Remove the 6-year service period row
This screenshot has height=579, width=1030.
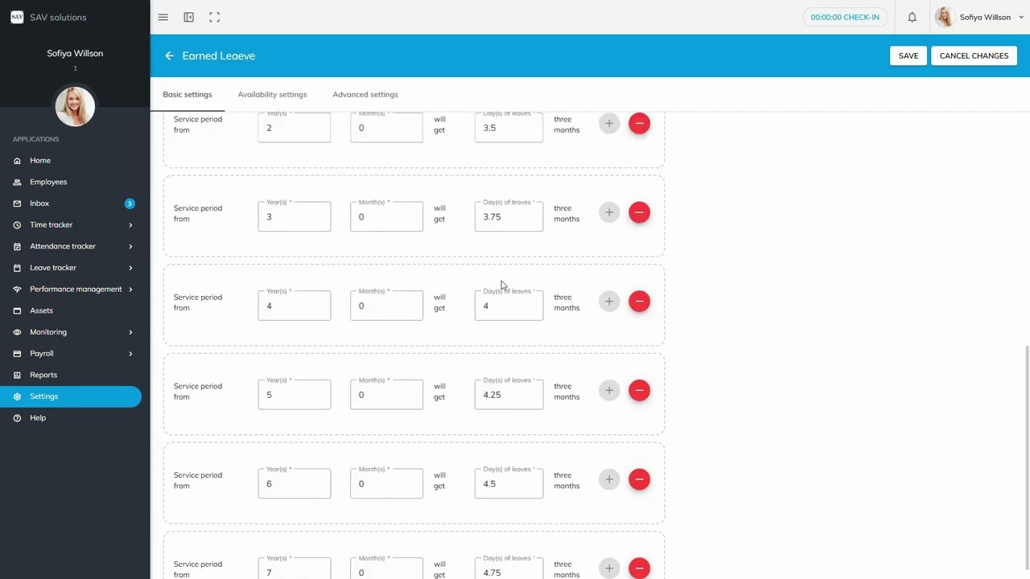pyautogui.click(x=639, y=479)
